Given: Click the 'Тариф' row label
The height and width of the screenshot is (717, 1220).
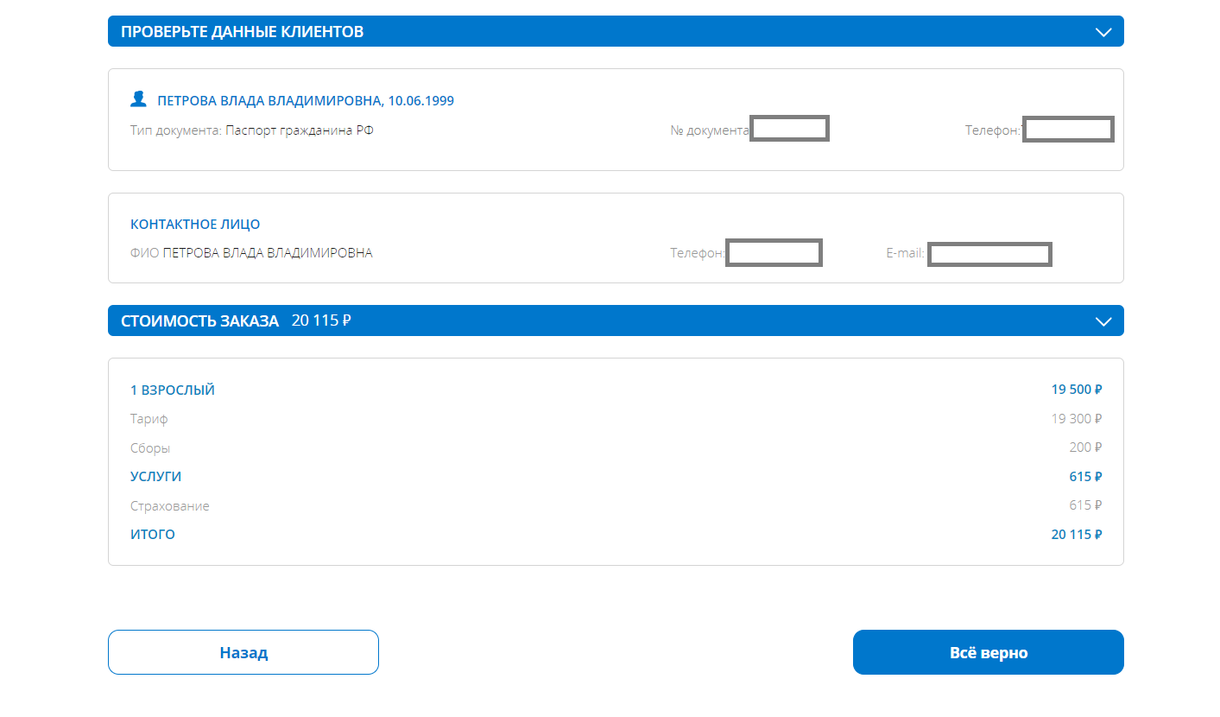Looking at the screenshot, I should pyautogui.click(x=149, y=419).
